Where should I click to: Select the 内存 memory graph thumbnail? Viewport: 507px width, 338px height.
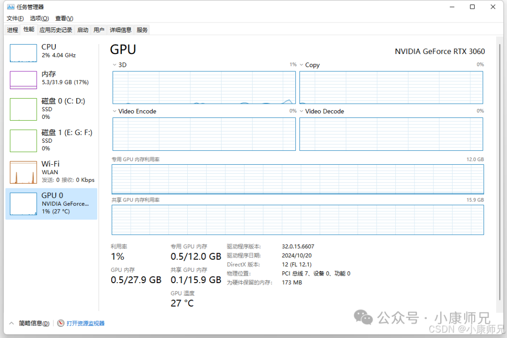[x=23, y=80]
